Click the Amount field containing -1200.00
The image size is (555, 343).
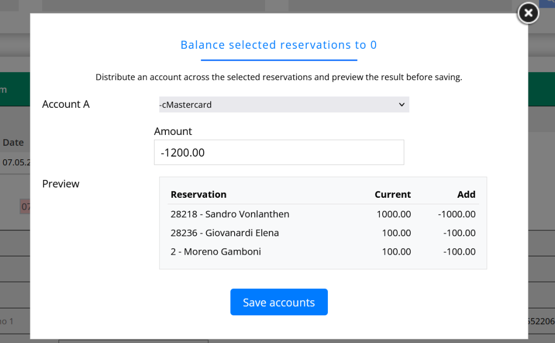(279, 152)
